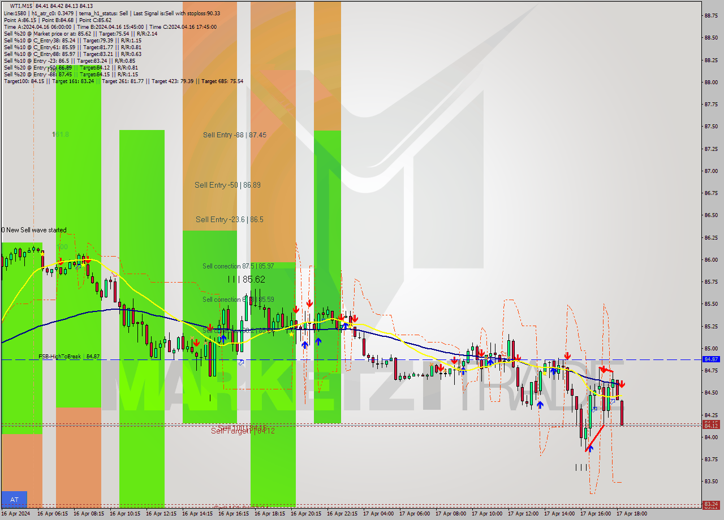Click the 17 Apr 12:00 time label
Image resolution: width=724 pixels, height=520 pixels.
click(523, 514)
